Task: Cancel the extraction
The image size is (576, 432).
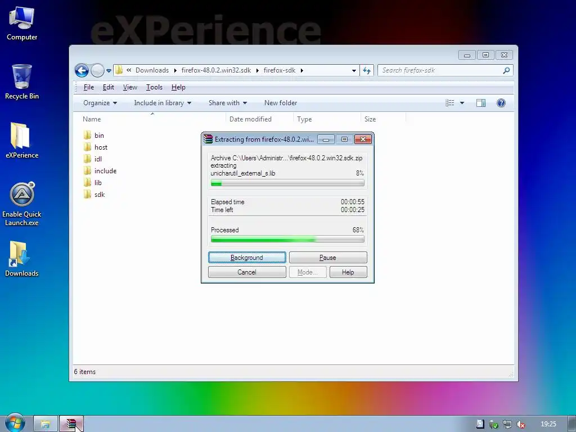Action: click(x=247, y=272)
